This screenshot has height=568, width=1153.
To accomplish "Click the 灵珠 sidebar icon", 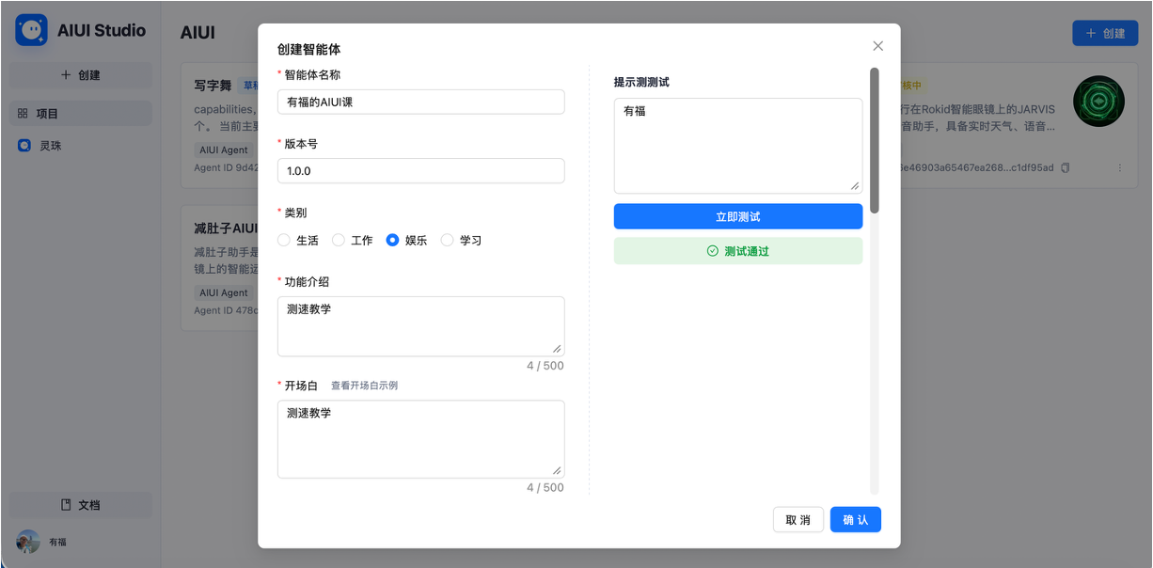I will pyautogui.click(x=24, y=146).
